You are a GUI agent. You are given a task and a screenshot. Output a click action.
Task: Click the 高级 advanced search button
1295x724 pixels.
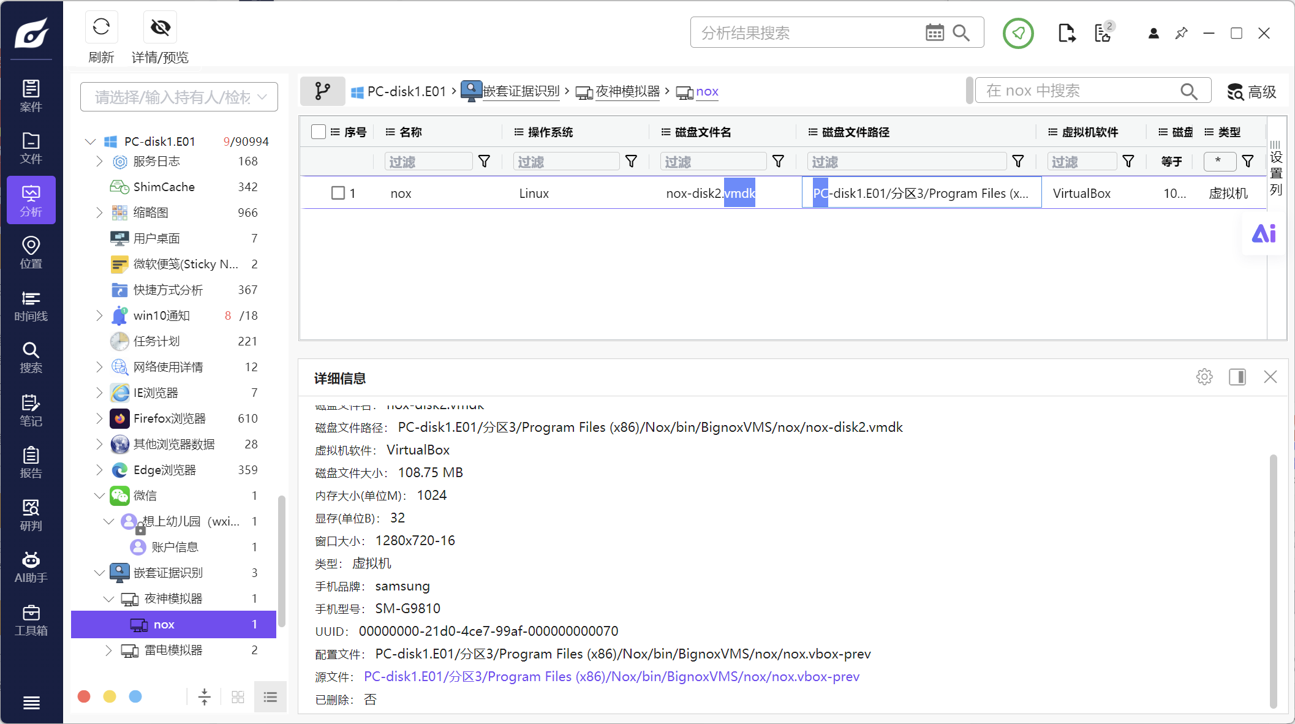point(1252,92)
